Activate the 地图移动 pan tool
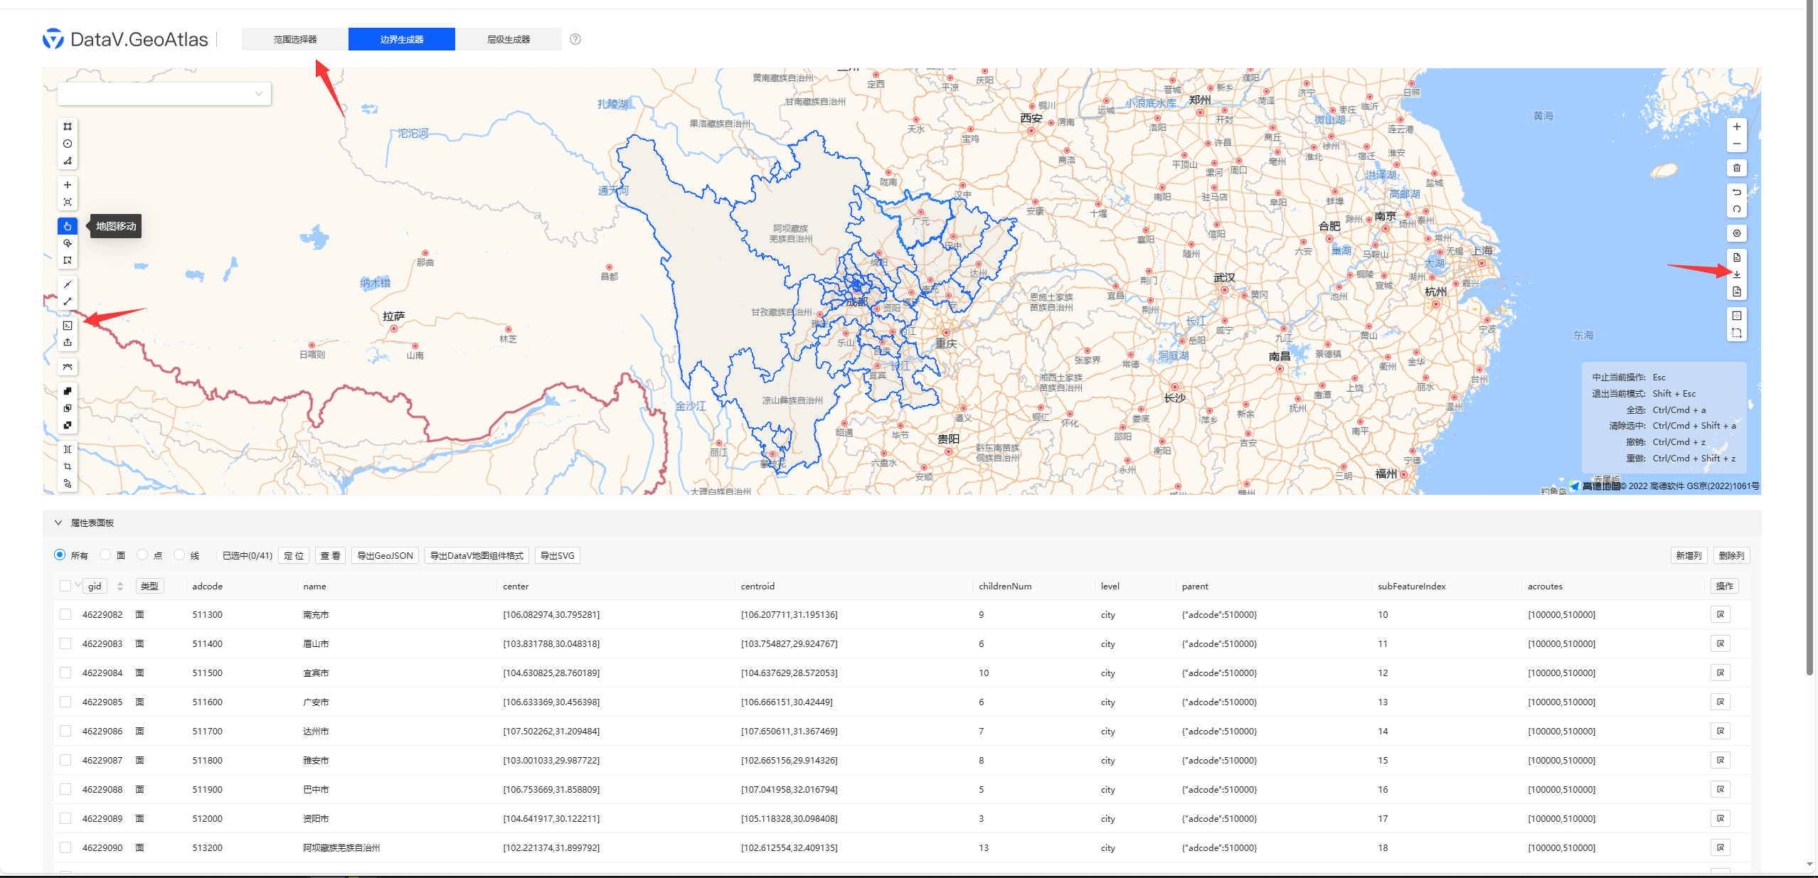The image size is (1818, 878). coord(67,226)
